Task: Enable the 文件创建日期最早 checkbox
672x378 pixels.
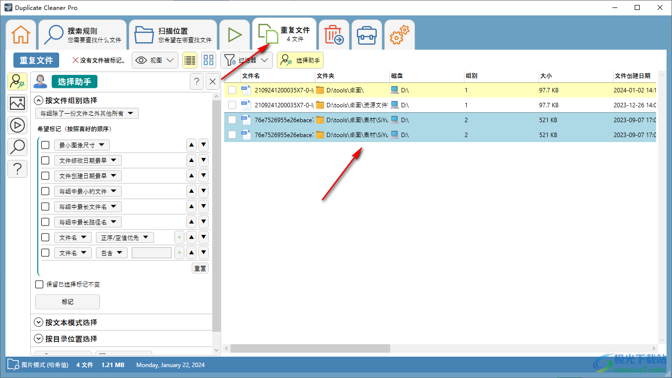Action: tap(45, 176)
